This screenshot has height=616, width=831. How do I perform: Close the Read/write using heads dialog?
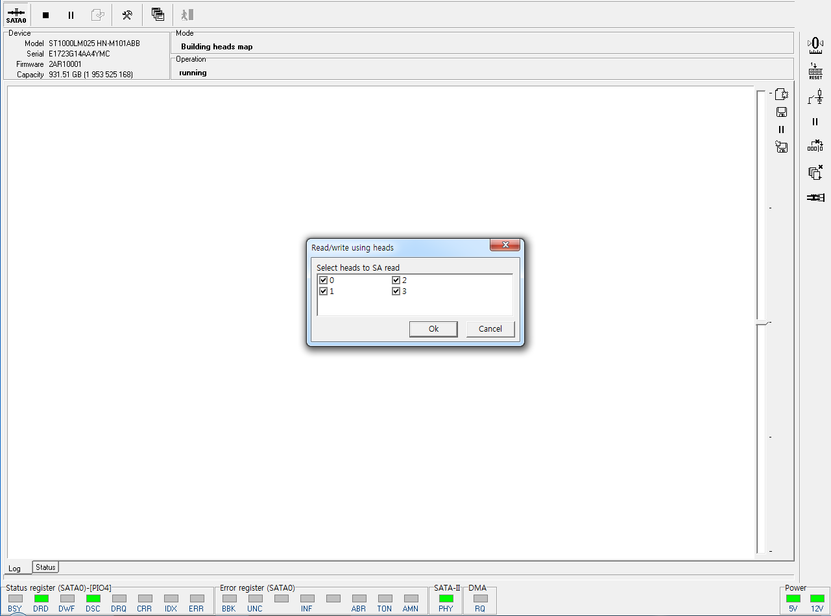505,245
